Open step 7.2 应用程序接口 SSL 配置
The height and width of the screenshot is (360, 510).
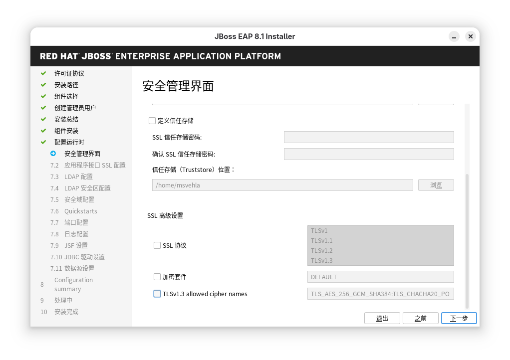[88, 165]
